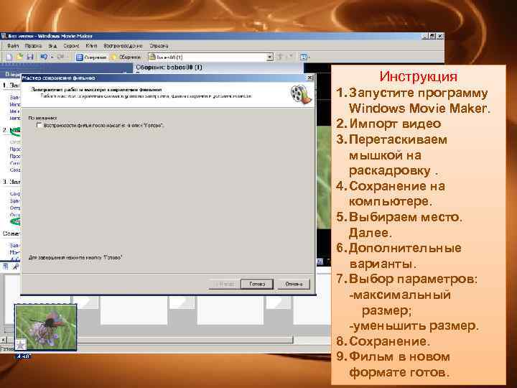517x388 pixels.
Task: Click the save project floppy icon
Action: click(30, 57)
